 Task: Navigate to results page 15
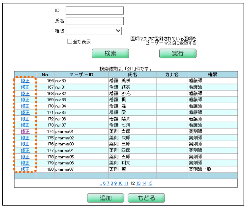150,183
